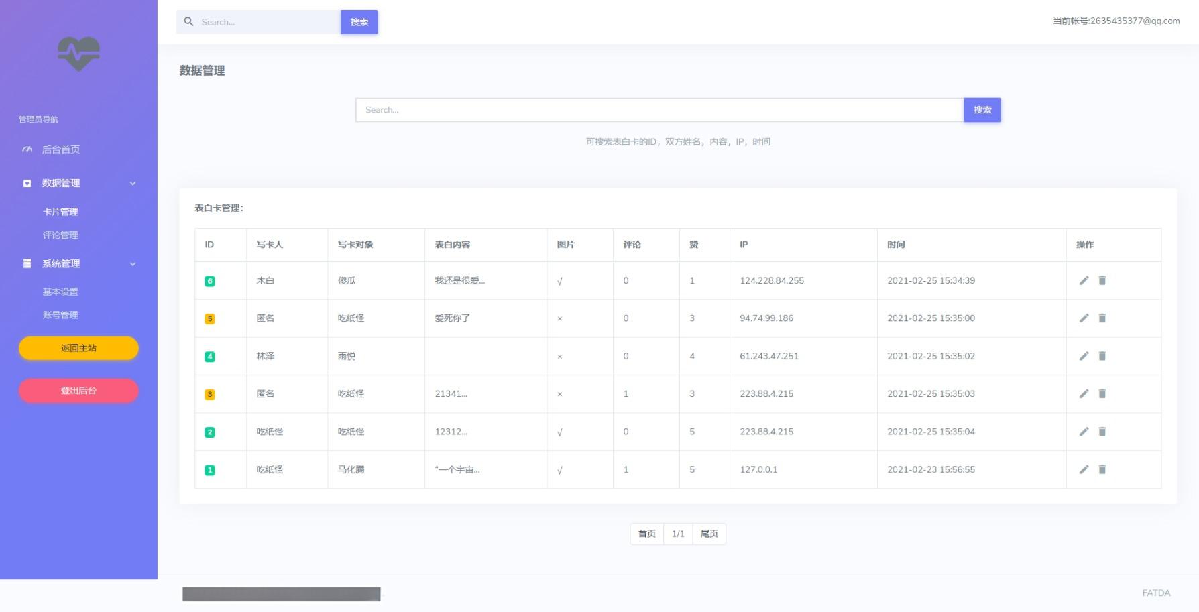This screenshot has width=1199, height=612.
Task: Delete the card addressed to 马化腾
Action: pyautogui.click(x=1102, y=469)
